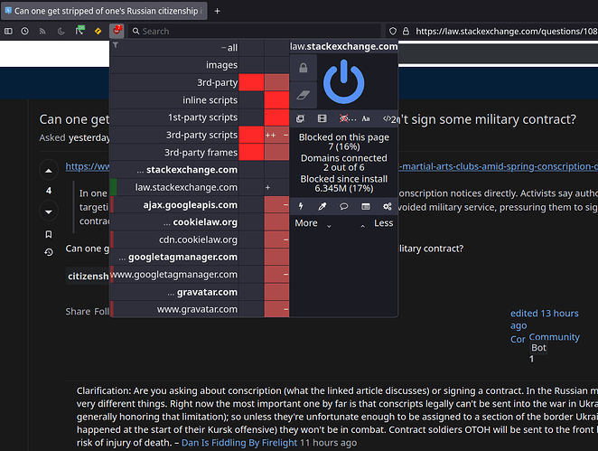Click the 'Can one get stripped...' browser tab
Viewport: 598px width, 451px height.
point(104,11)
